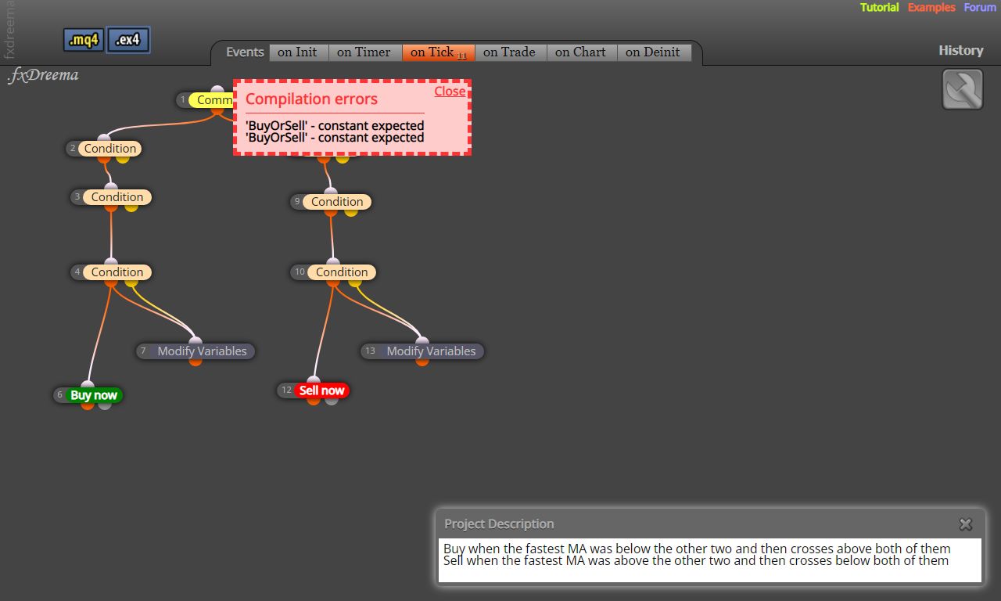
Task: Switch to the on Init event tab
Action: [x=298, y=52]
